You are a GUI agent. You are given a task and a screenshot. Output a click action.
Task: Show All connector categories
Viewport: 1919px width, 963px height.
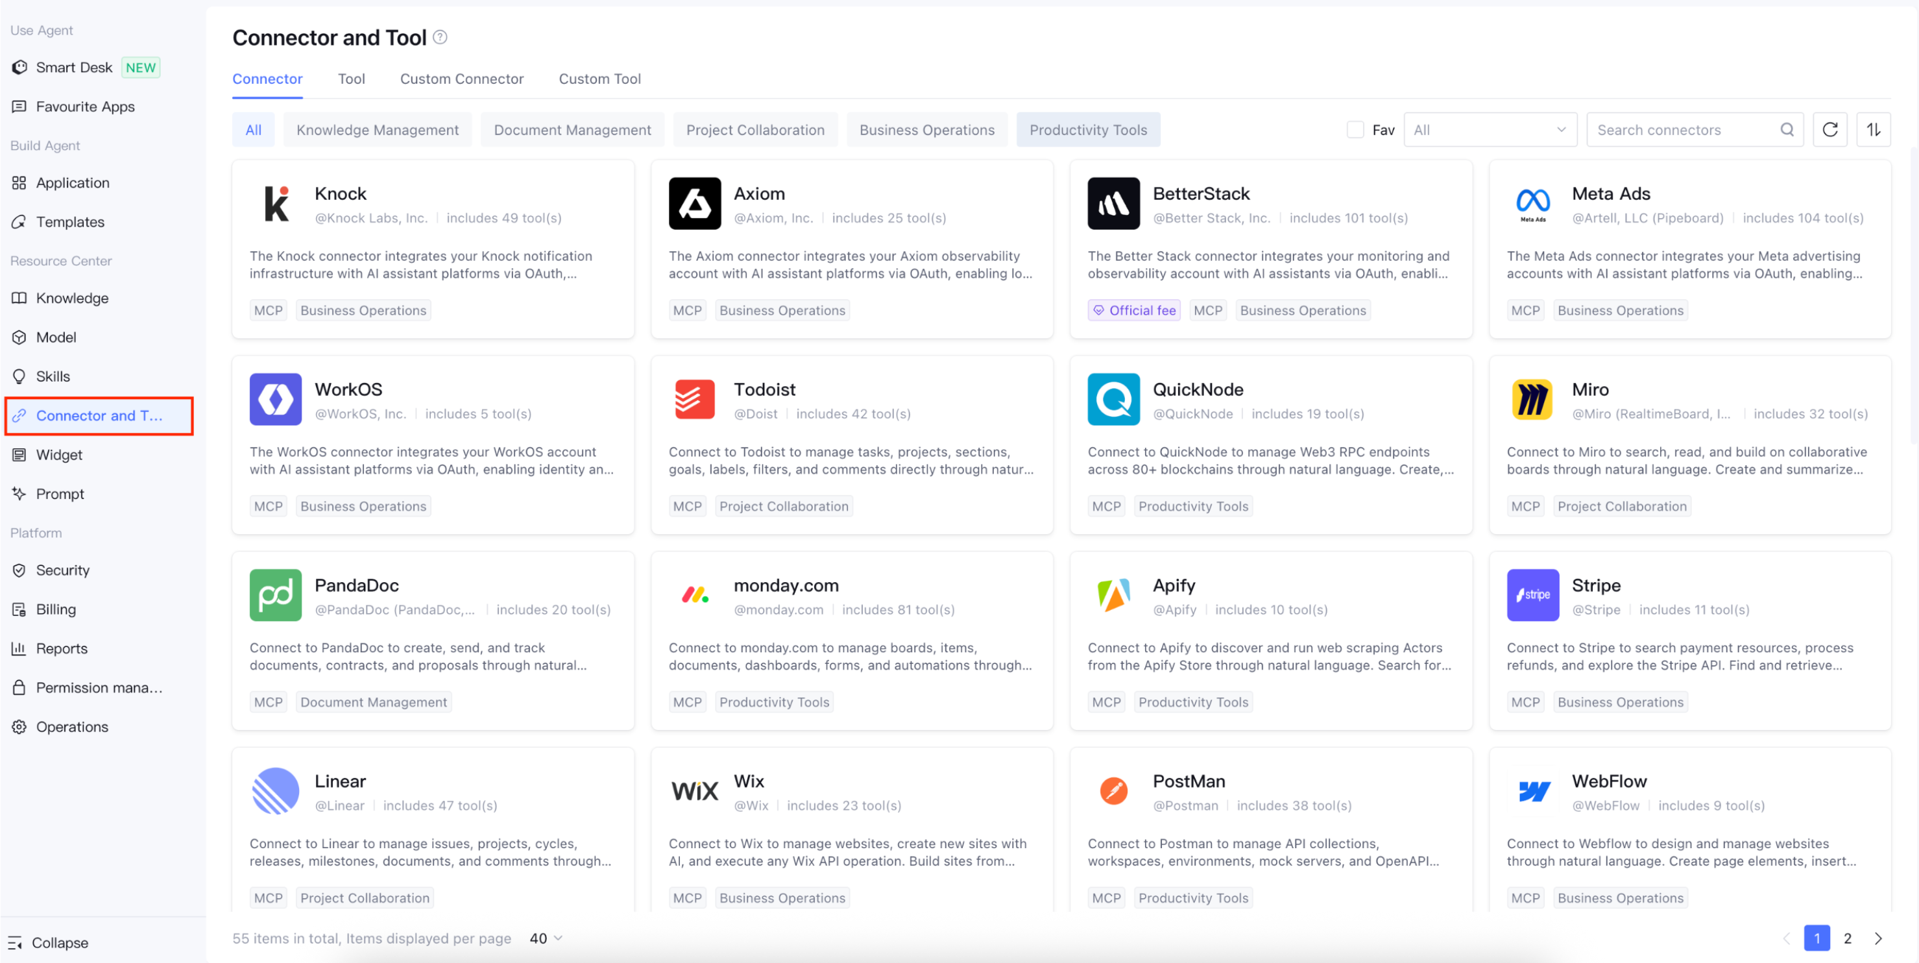pyautogui.click(x=253, y=130)
